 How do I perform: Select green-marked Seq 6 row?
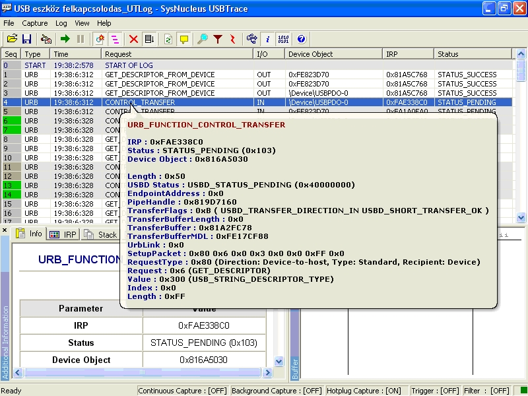(61, 121)
